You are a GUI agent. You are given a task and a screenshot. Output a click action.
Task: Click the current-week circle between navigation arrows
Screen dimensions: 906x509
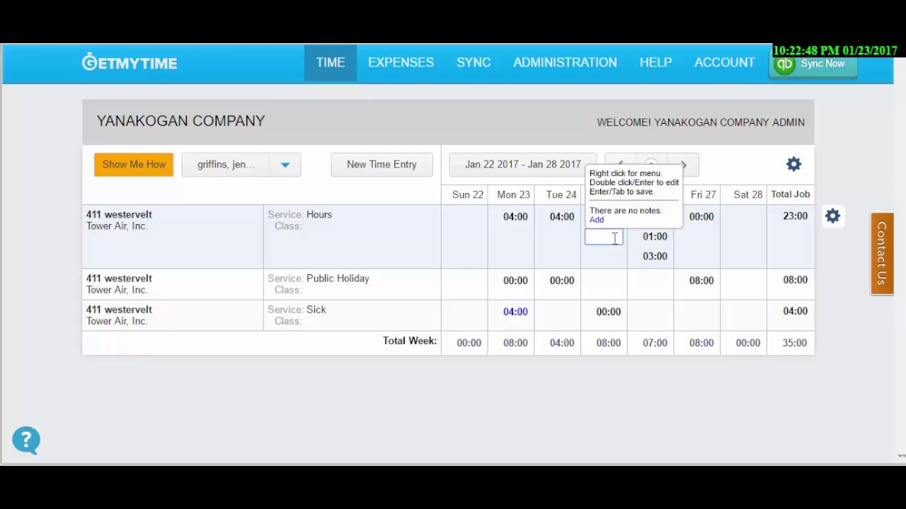point(651,164)
